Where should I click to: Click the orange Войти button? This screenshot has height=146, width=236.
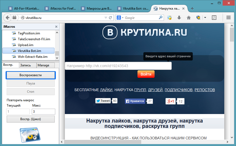[x=146, y=74]
